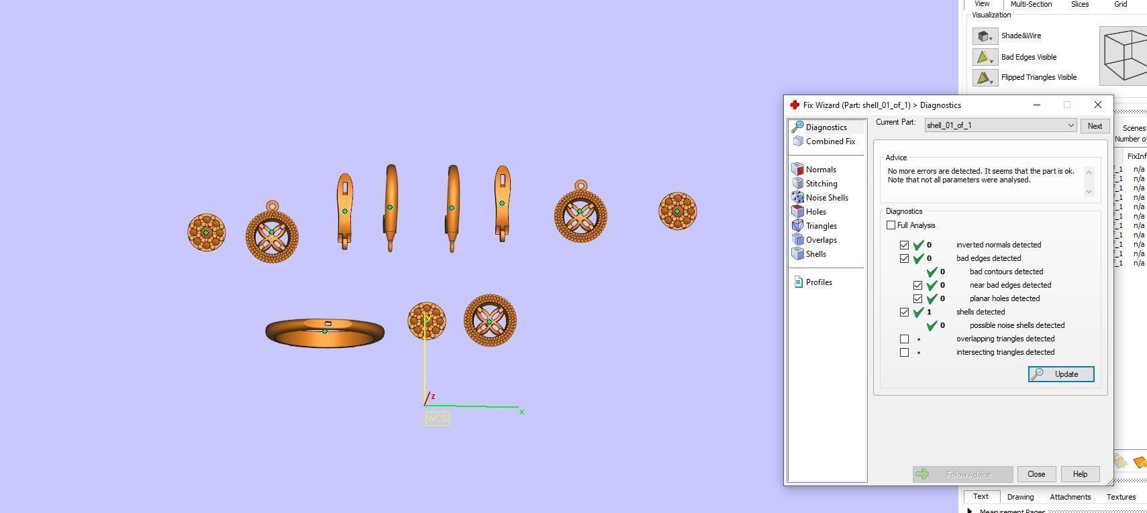Uncheck bad edges detected checkbox
The image size is (1147, 513).
tap(904, 259)
